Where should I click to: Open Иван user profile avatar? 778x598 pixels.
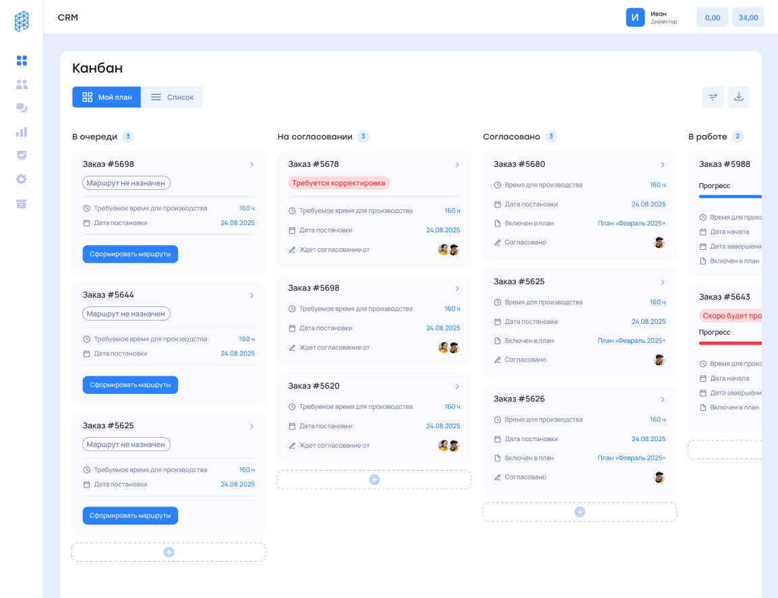635,18
